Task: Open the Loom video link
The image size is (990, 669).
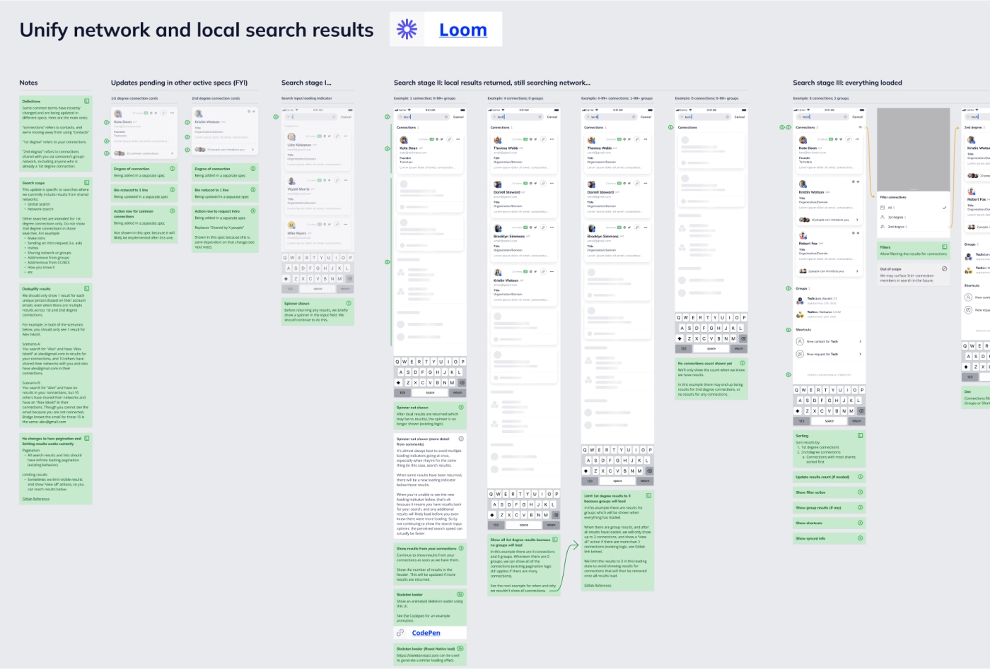Action: (462, 30)
